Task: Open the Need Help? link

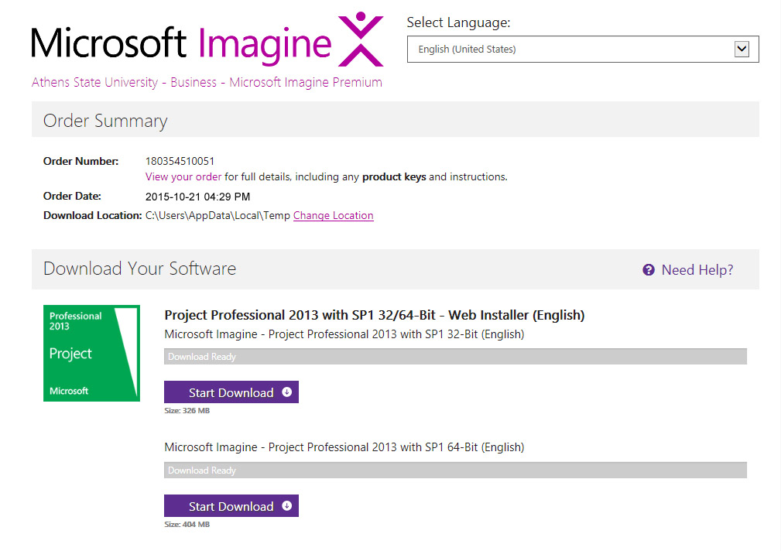Action: [x=697, y=270]
